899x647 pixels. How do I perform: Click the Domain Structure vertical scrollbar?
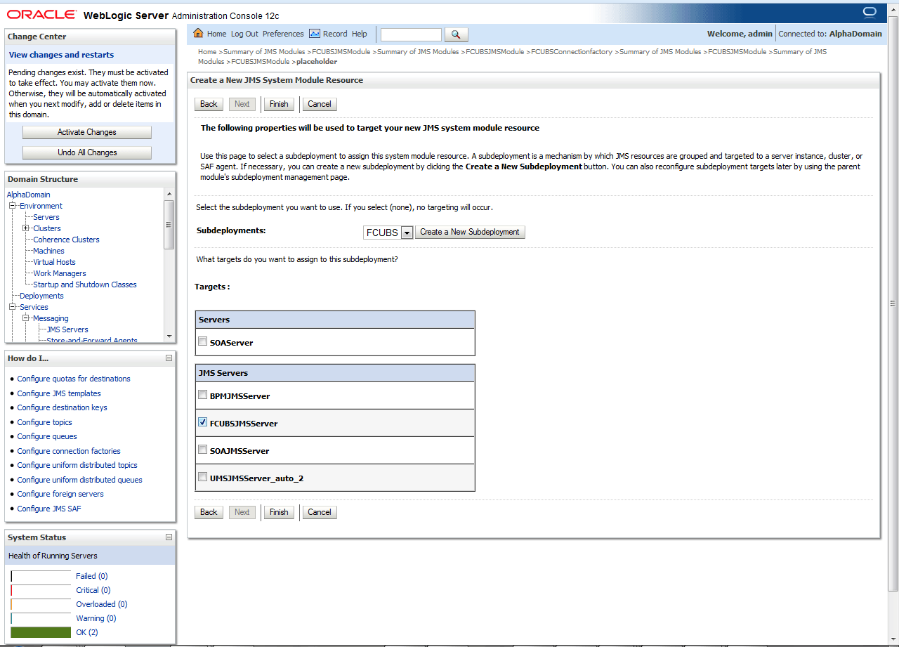coord(169,263)
